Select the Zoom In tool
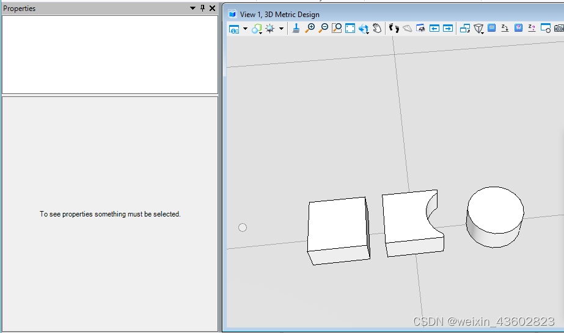The width and height of the screenshot is (564, 333). (x=310, y=28)
